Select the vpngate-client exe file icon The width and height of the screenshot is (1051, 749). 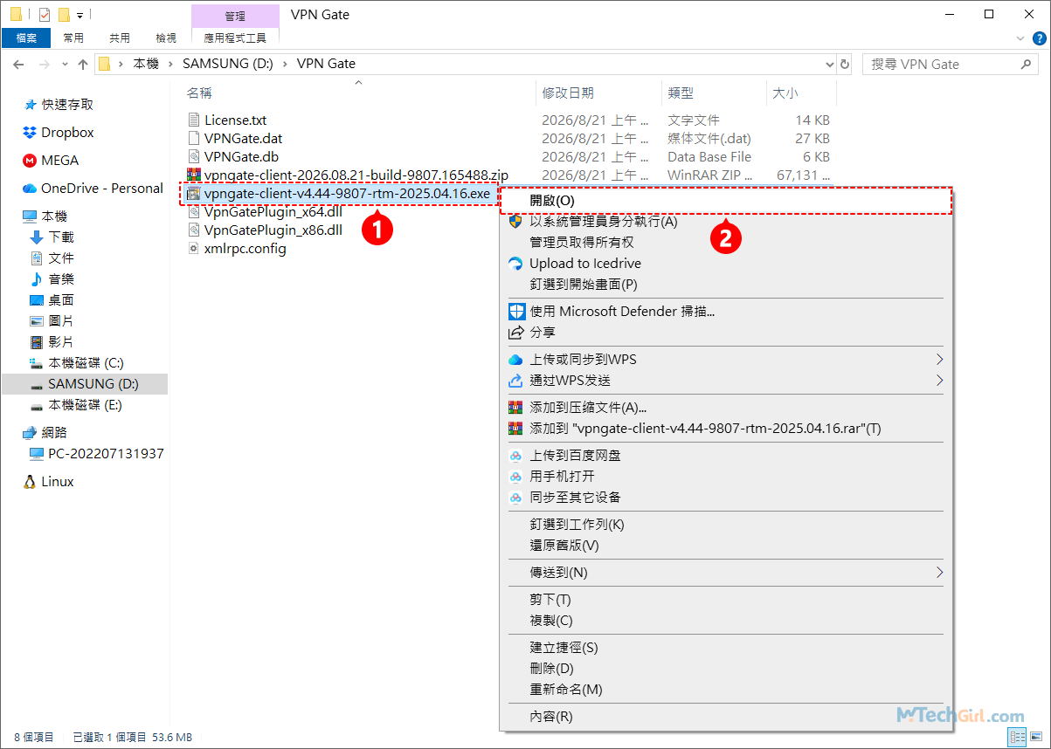point(194,193)
